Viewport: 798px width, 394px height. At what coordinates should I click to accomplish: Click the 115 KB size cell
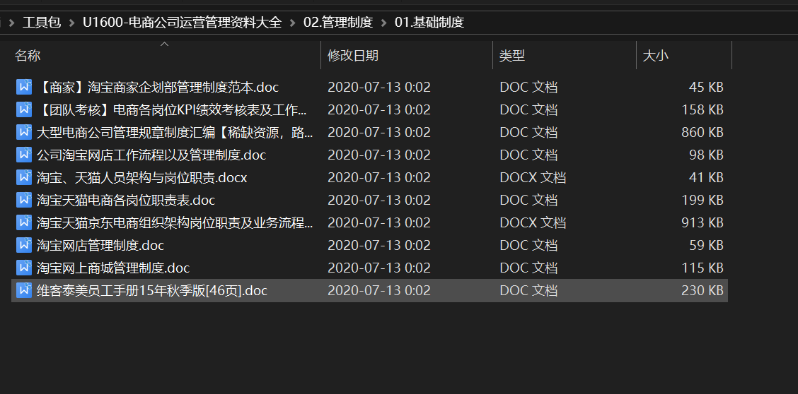tap(702, 268)
